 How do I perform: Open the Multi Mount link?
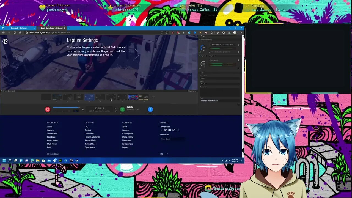tap(52, 144)
